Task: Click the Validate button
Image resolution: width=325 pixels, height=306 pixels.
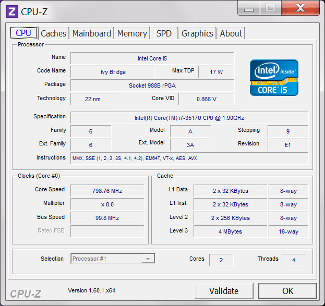Action: [224, 291]
